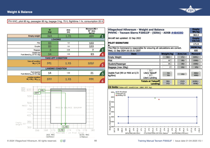Screen dimensions: 210x148
Task: Click the Empty Wt/kg value 363.3
Action: 196,35
